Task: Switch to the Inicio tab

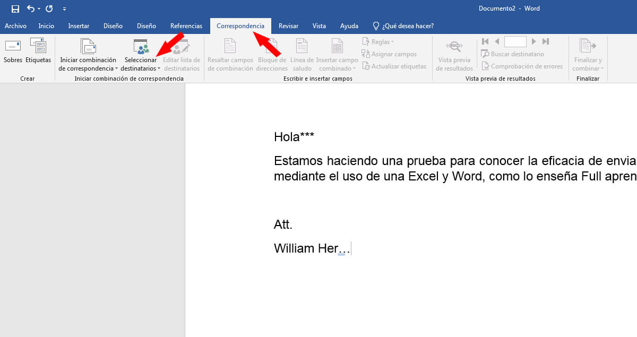Action: (46, 26)
